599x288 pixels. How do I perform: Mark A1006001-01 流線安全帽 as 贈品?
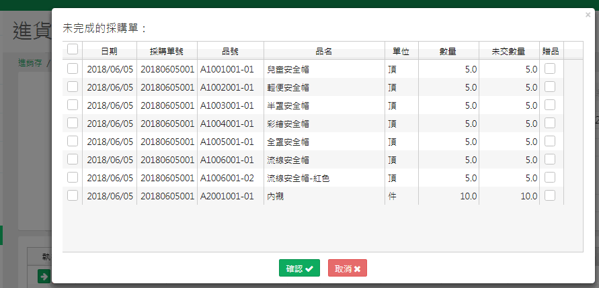coord(550,159)
